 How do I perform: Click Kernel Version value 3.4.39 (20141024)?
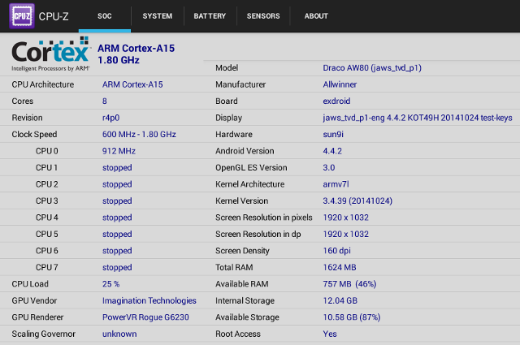(x=357, y=201)
